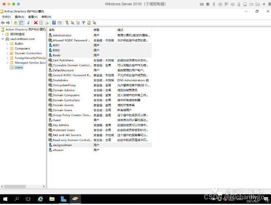This screenshot has height=205, width=271.
Task: Select the Guest account row
Action: tap(100, 120)
